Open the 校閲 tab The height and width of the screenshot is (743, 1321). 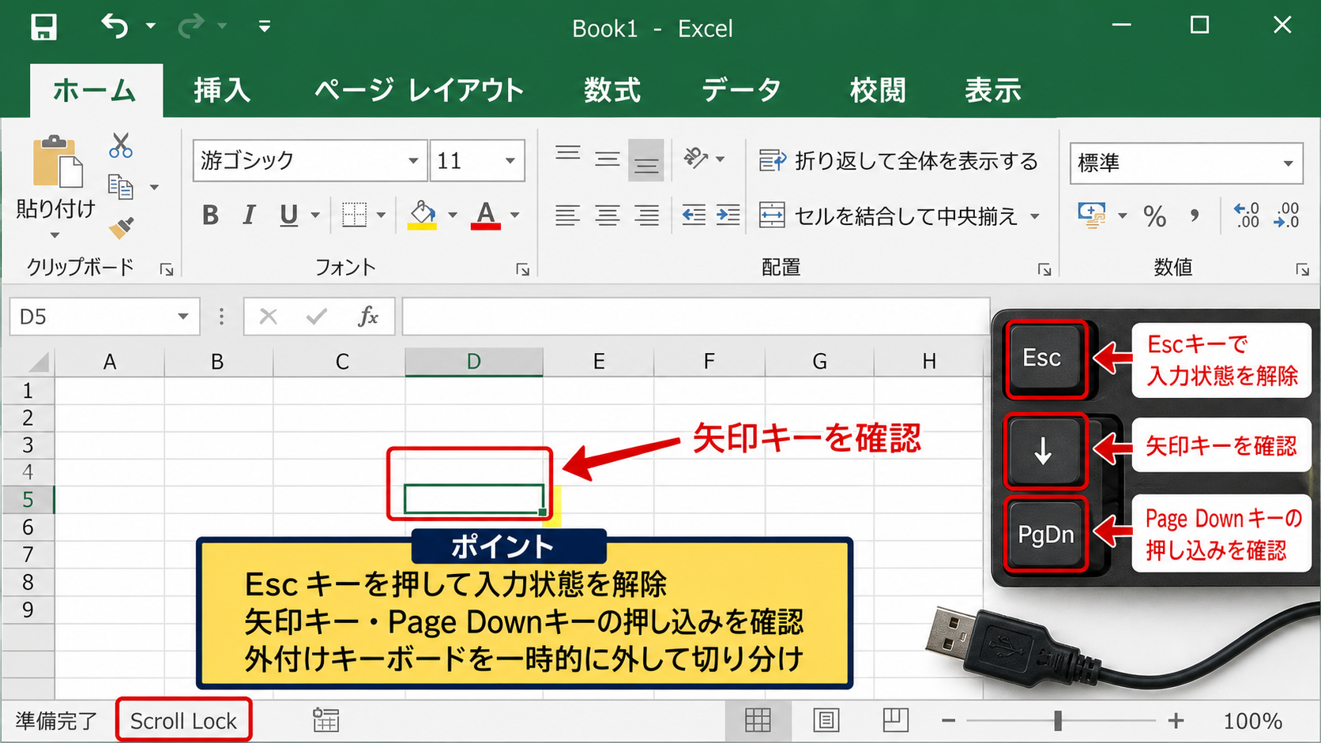point(878,91)
